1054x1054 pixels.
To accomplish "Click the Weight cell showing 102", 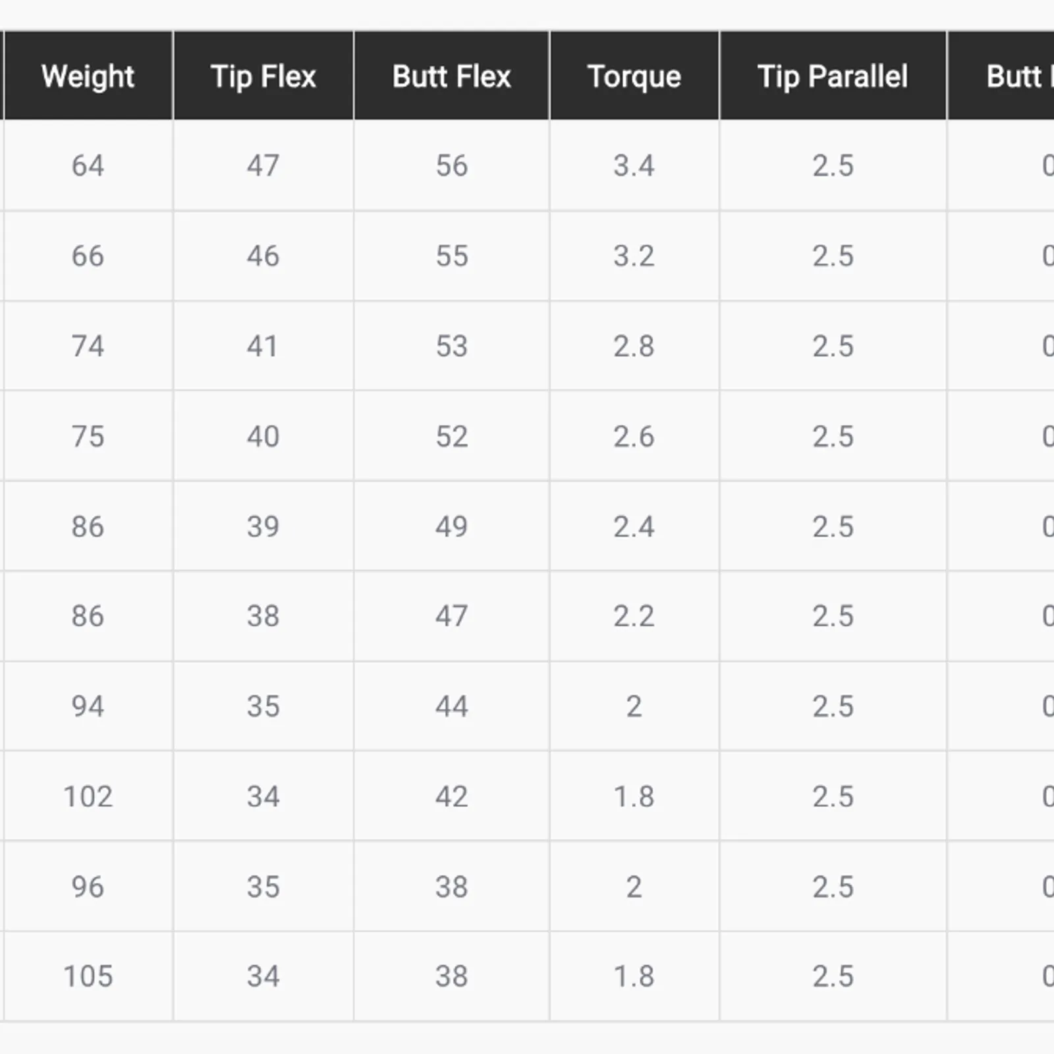I will tap(88, 796).
